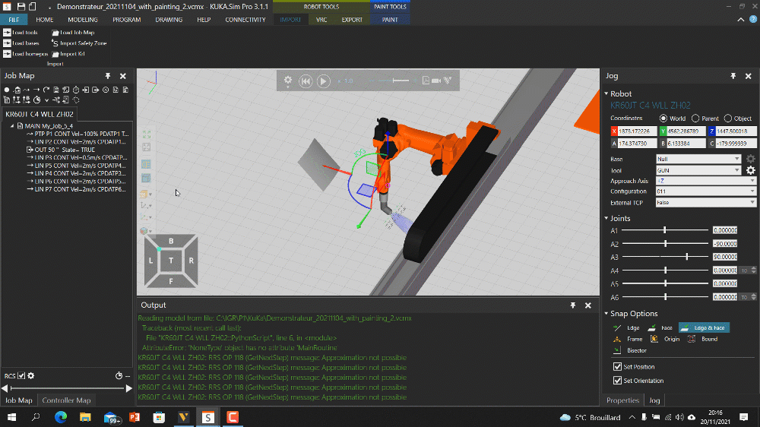Collapse the MAIN My_Job_5_4 tree node
Image resolution: width=760 pixels, height=427 pixels.
pyautogui.click(x=12, y=126)
